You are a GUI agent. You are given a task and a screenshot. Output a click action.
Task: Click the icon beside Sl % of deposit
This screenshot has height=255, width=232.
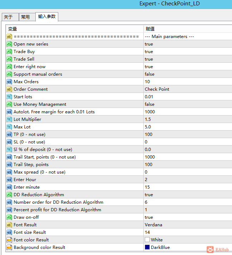pyautogui.click(x=9, y=150)
